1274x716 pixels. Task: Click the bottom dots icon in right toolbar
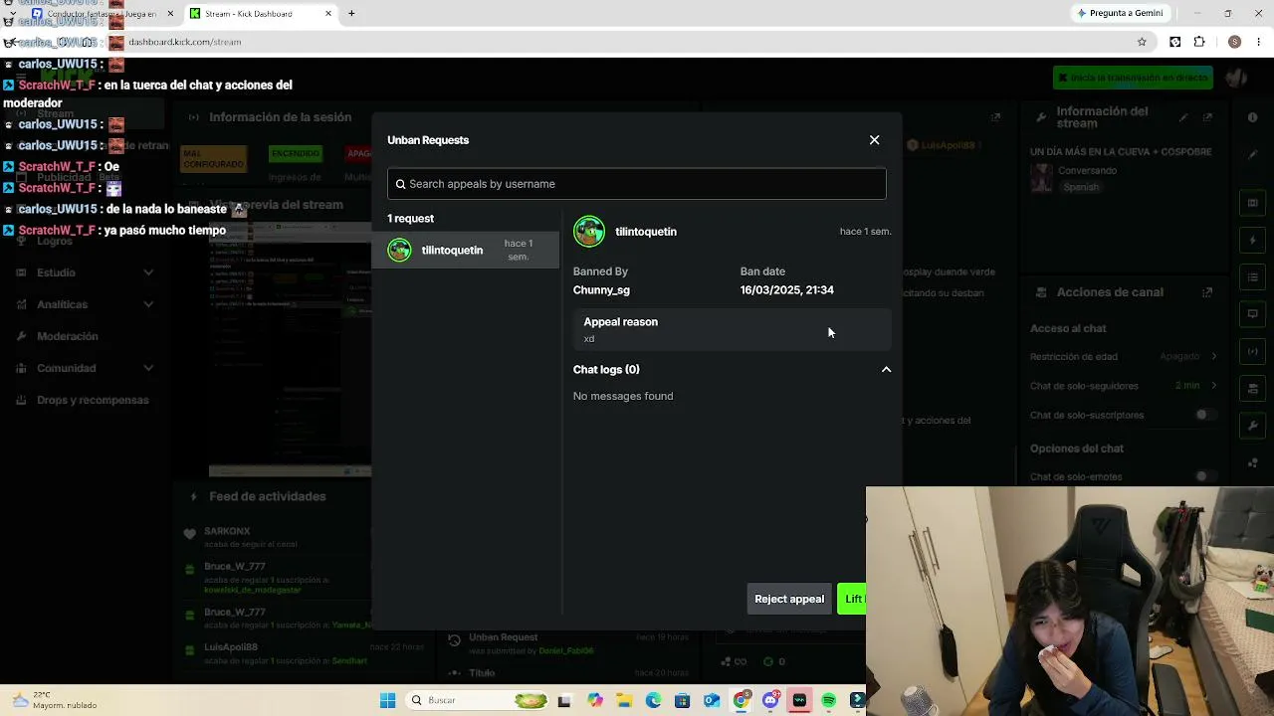pos(1252,462)
